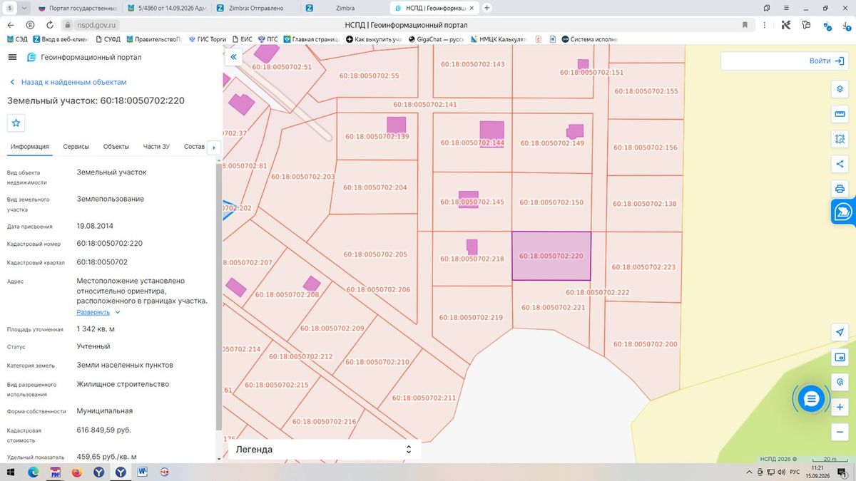This screenshot has height=481, width=856.
Task: Open Firefox from the taskbar
Action: tap(76, 472)
